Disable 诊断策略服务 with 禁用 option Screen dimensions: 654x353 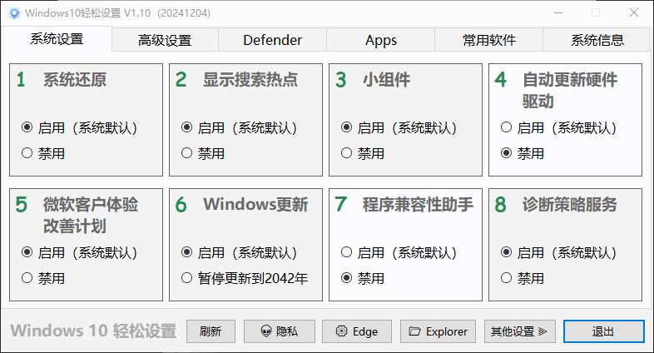pos(506,278)
